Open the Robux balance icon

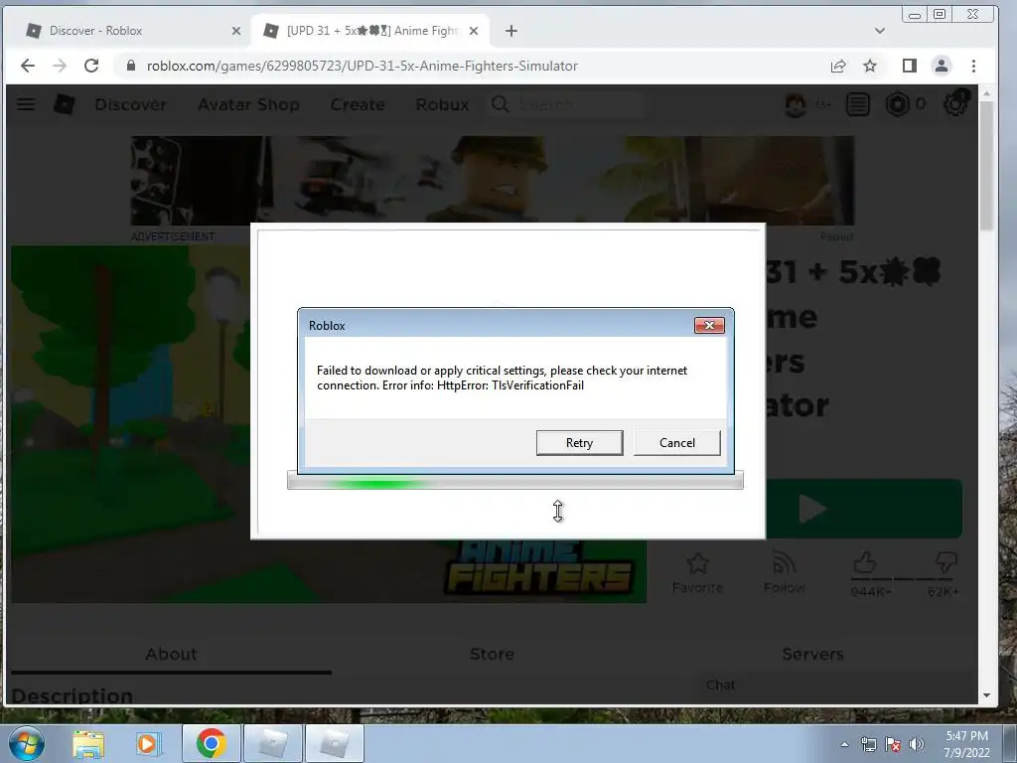[897, 104]
